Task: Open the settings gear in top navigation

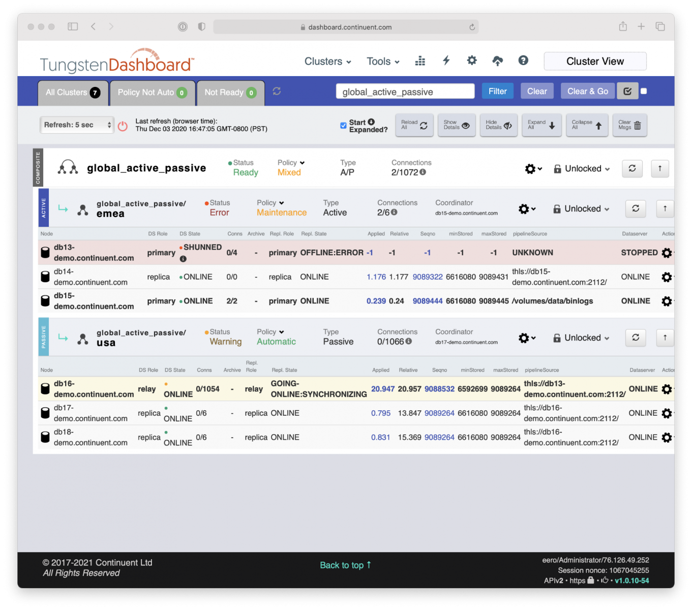Action: [x=472, y=60]
